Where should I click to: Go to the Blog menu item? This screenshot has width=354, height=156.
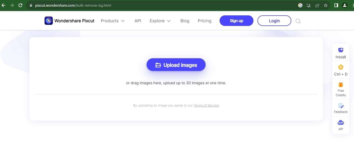coord(185,21)
